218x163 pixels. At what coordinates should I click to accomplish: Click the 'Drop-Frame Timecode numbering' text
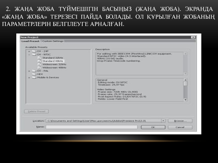pyautogui.click(x=119, y=61)
